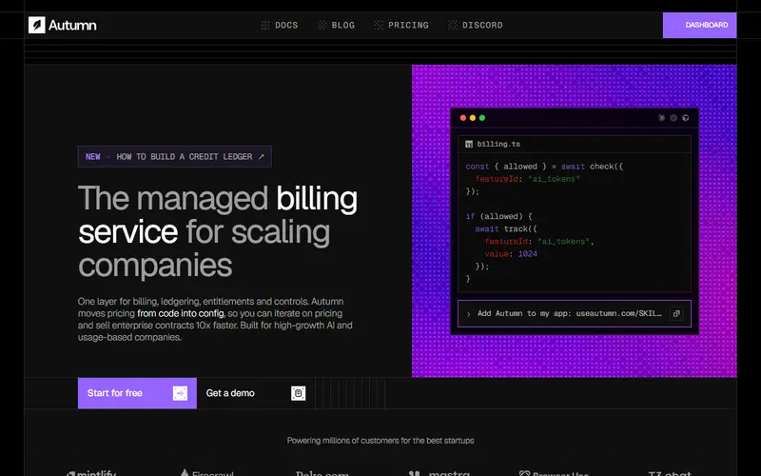Viewport: 761px width, 476px height.
Task: Click 'from code into config' highlighted text
Action: coord(181,313)
